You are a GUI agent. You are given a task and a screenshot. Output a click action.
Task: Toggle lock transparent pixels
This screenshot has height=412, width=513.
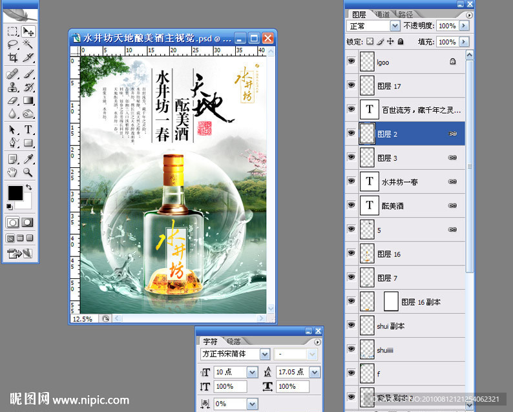[x=370, y=41]
